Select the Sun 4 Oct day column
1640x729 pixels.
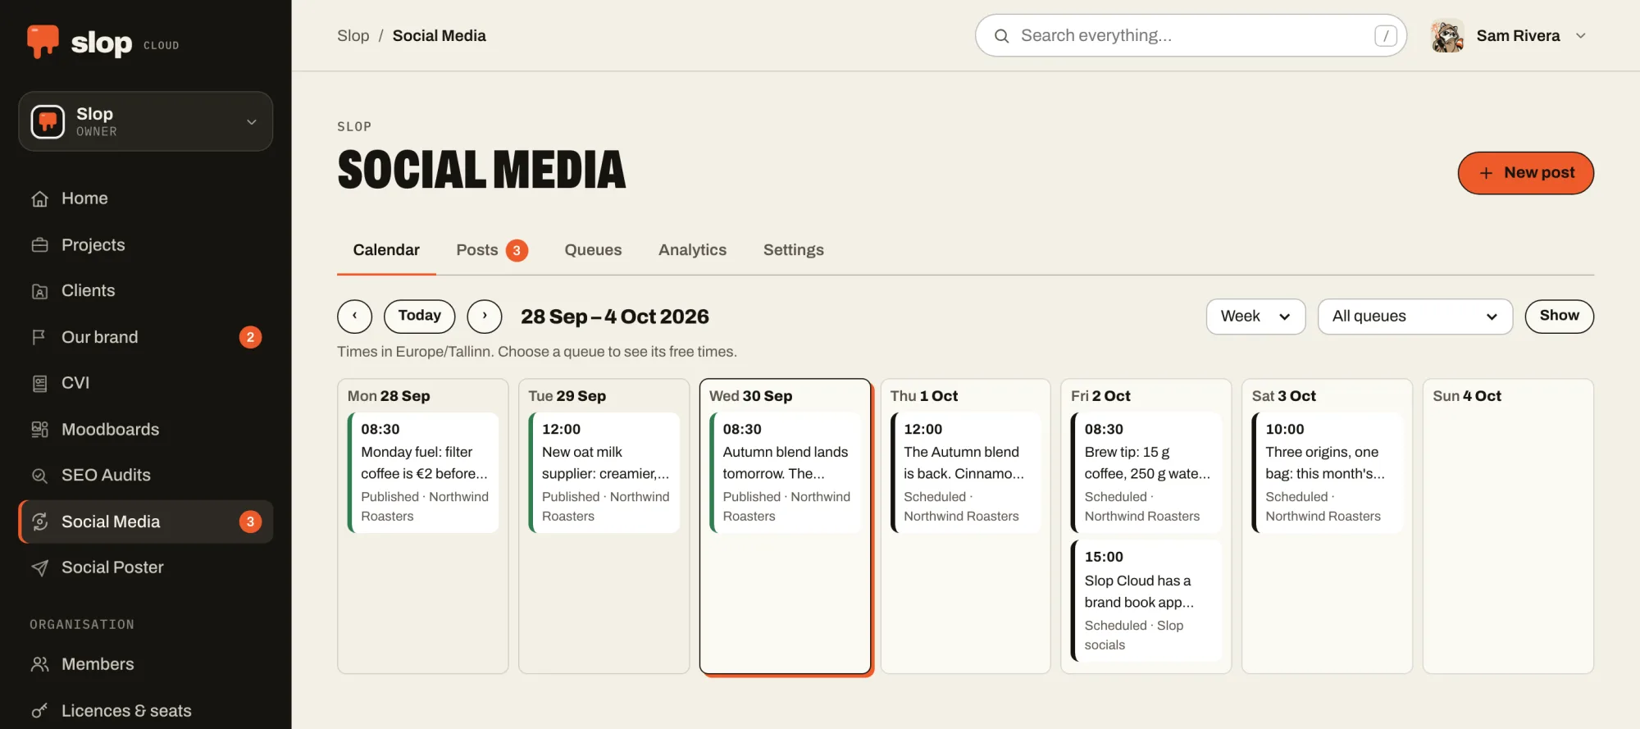[x=1508, y=526]
